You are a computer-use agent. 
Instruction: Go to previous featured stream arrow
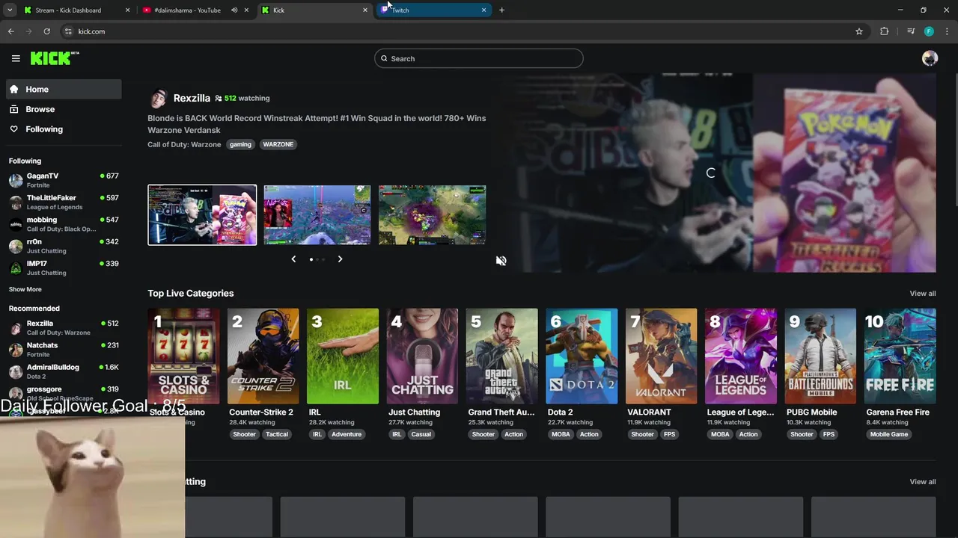(x=293, y=259)
